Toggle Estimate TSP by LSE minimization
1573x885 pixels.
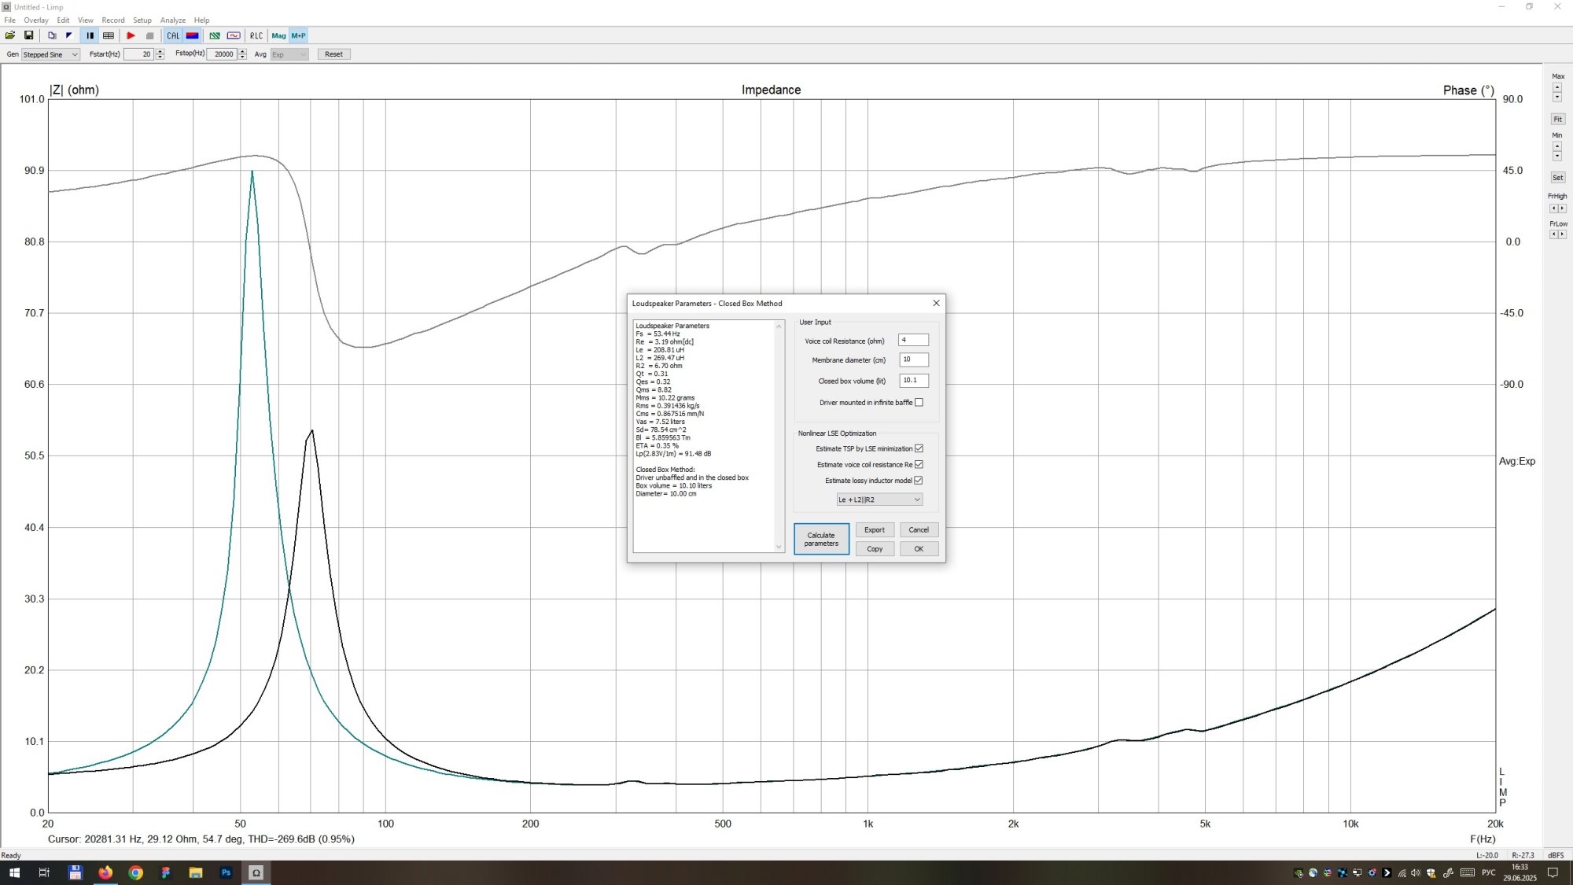pos(919,448)
